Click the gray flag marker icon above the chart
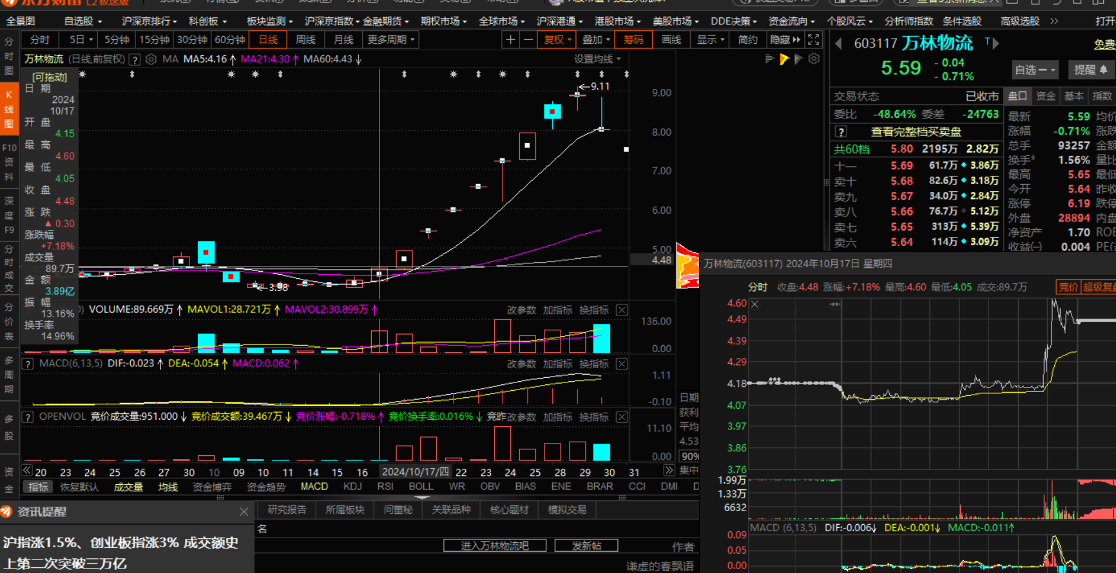The image size is (1116, 573). [799, 59]
